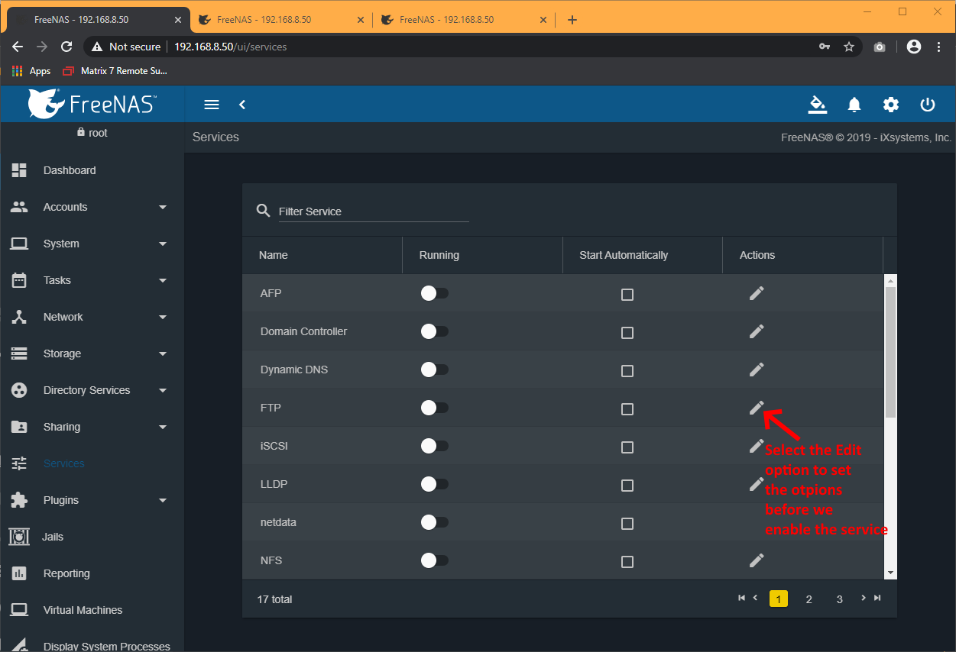The height and width of the screenshot is (652, 956).
Task: Go to page 2 of services
Action: pyautogui.click(x=809, y=599)
